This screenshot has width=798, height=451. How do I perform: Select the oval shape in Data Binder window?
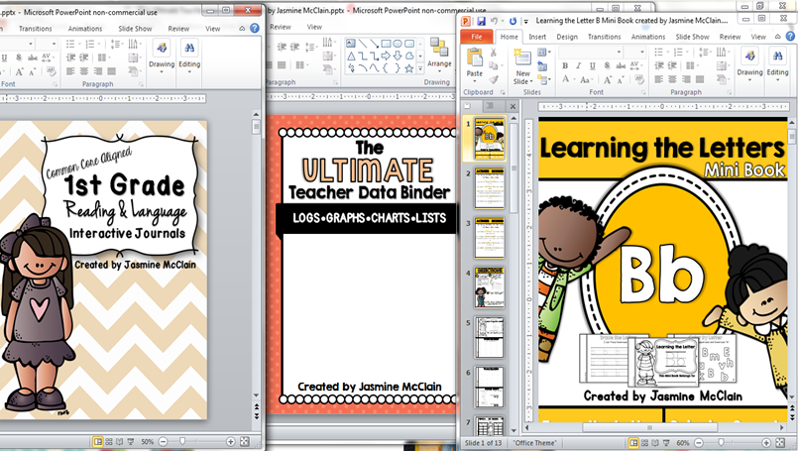(x=398, y=44)
